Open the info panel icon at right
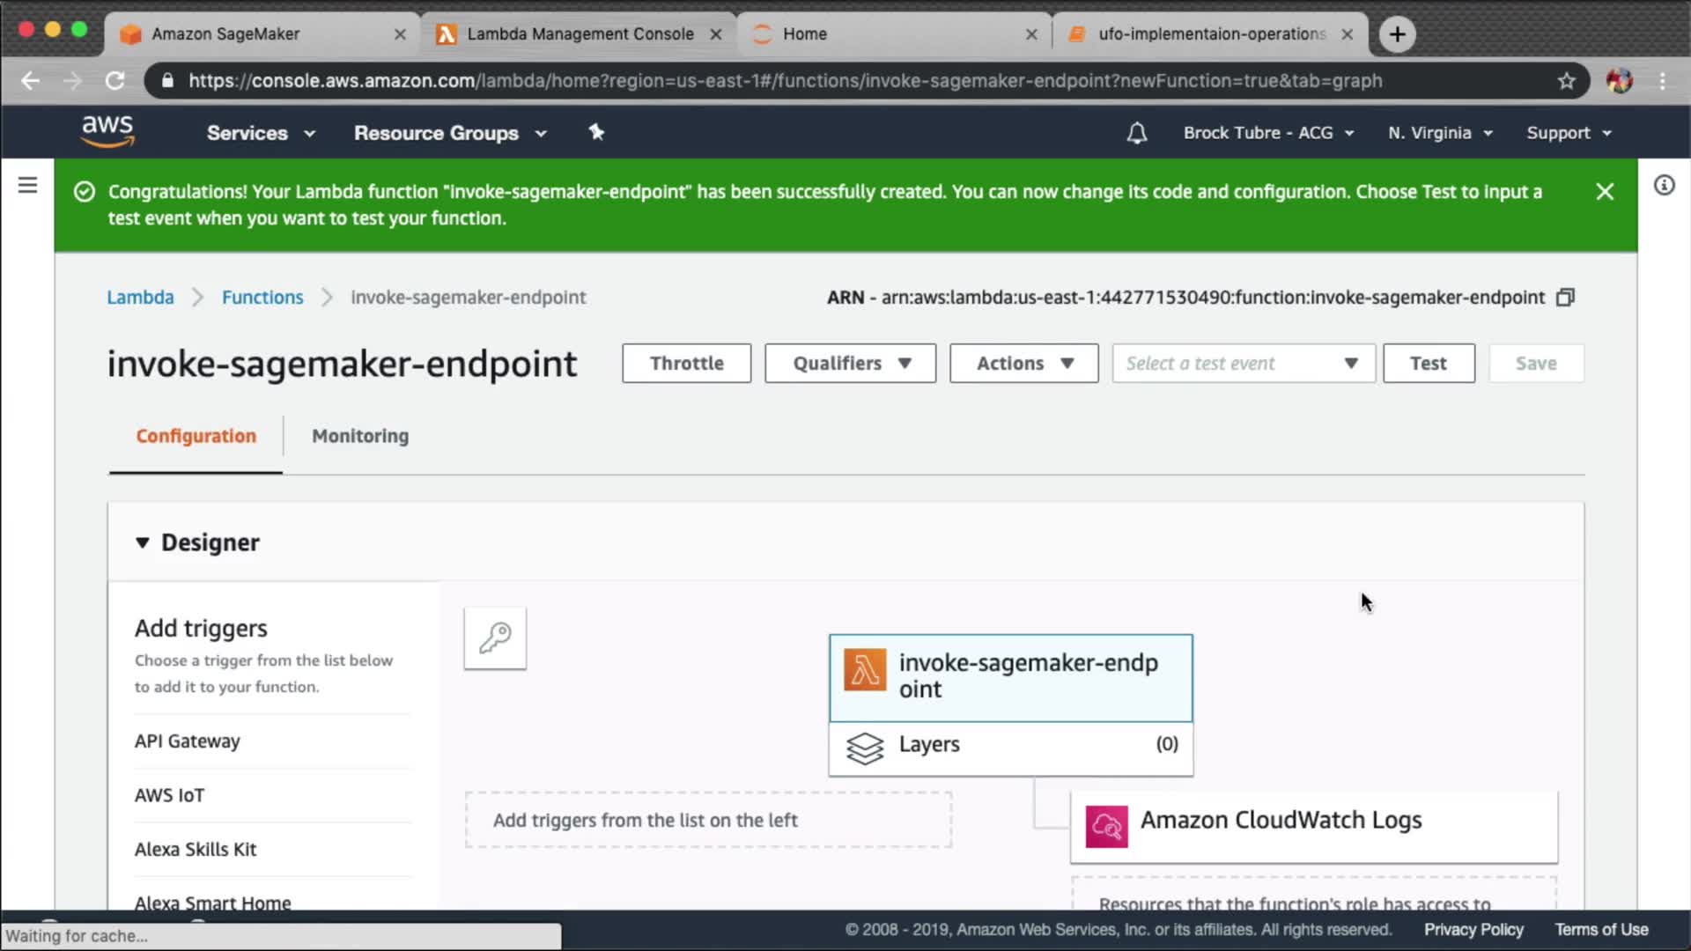This screenshot has width=1691, height=951. coord(1664,185)
